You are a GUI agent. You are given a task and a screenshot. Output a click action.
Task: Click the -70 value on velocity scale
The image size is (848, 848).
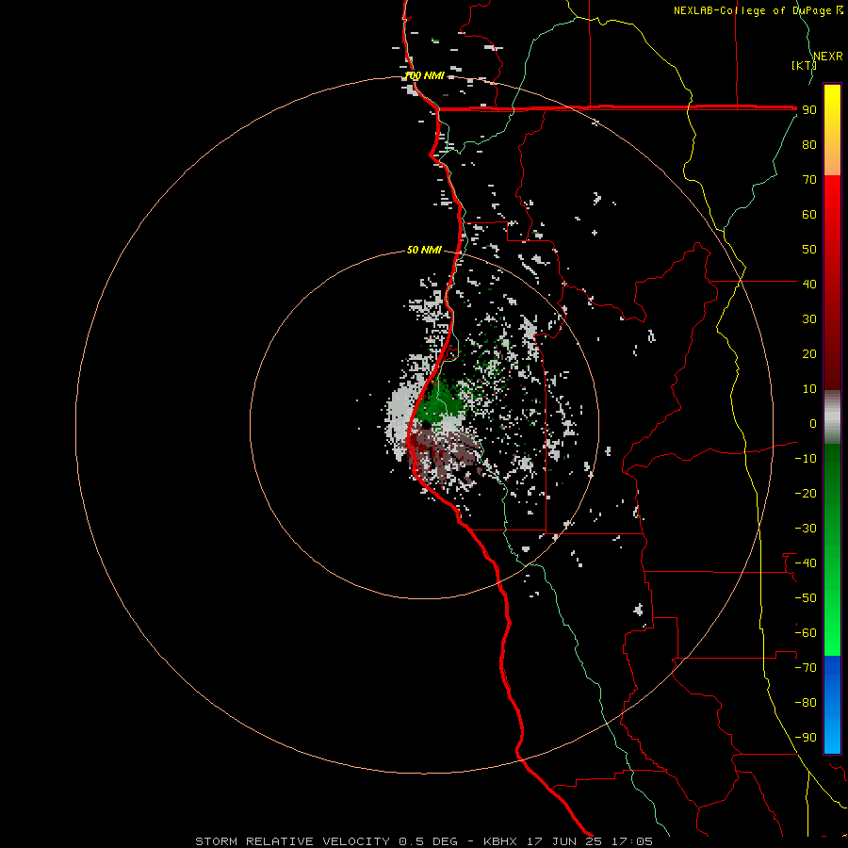[x=806, y=668]
